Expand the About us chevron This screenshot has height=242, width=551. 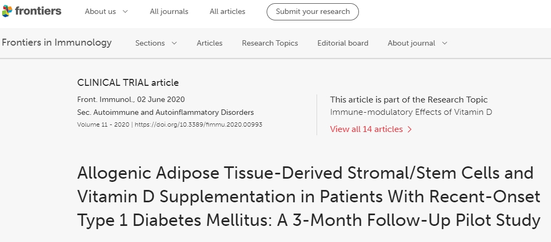point(125,12)
